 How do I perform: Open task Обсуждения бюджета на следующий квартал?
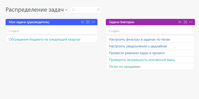44,39
